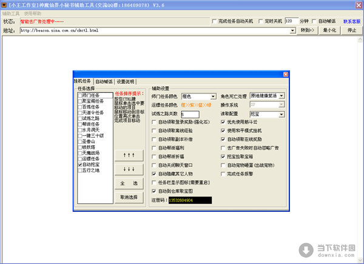The width and height of the screenshot is (364, 264).
Task: Click the 全选 button
Action: pyautogui.click(x=127, y=183)
